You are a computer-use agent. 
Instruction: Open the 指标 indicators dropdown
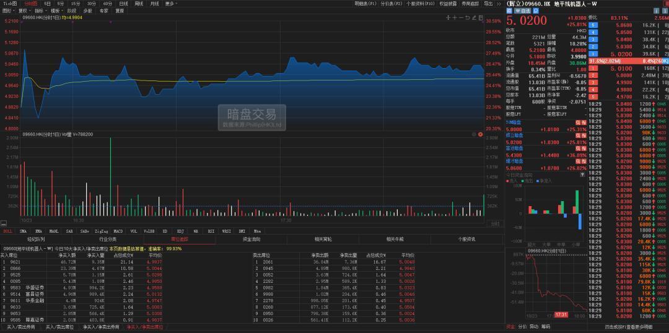pyautogui.click(x=40, y=11)
